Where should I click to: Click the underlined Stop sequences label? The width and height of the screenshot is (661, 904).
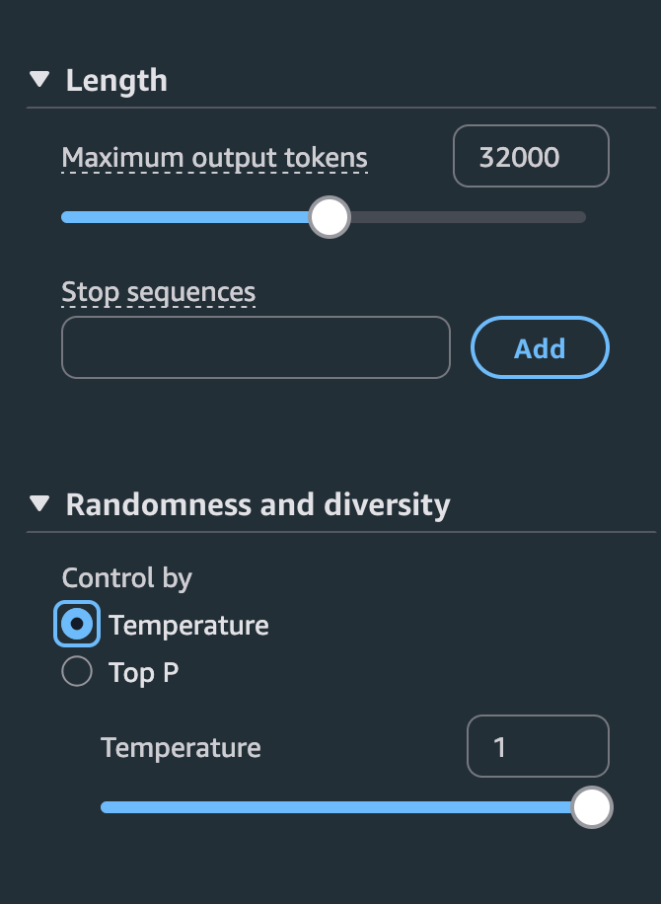point(158,292)
